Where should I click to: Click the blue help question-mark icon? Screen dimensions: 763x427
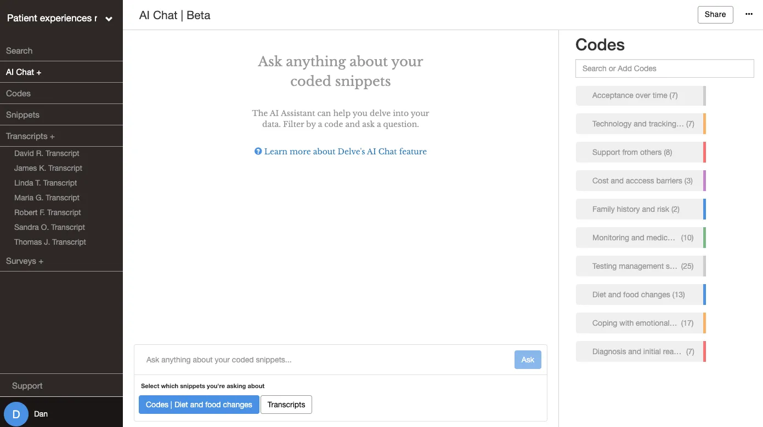[258, 152]
